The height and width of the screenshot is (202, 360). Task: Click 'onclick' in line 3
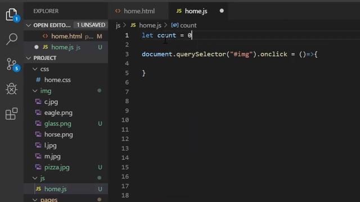coord(274,54)
